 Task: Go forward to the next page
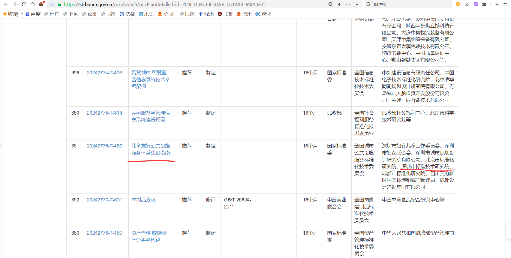click(x=15, y=4)
